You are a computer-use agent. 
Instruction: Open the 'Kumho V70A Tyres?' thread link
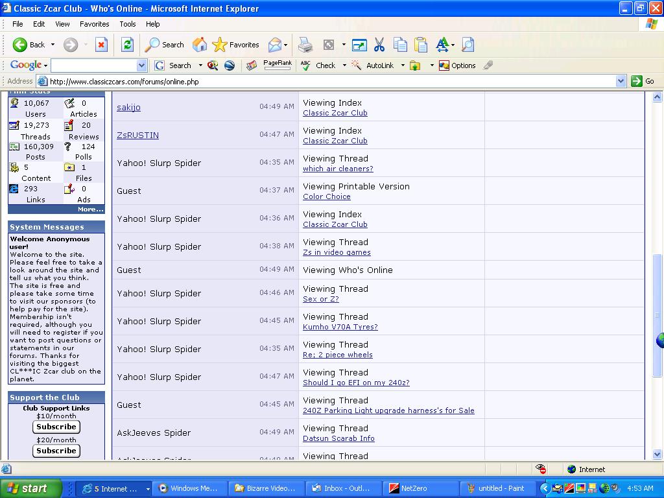point(340,327)
